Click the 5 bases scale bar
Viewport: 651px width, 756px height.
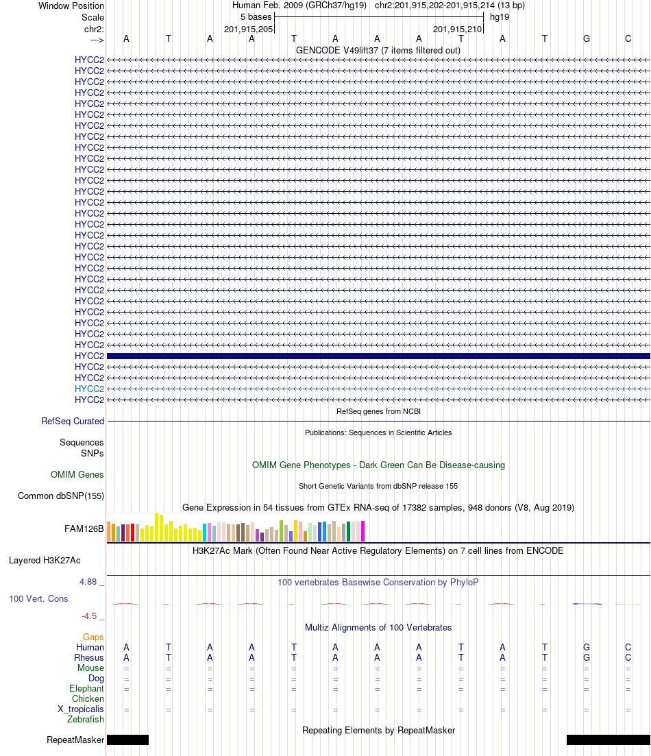[x=379, y=17]
